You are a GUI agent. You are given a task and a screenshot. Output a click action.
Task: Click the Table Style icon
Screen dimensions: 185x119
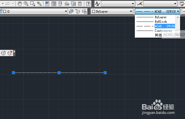click(x=182, y=4)
